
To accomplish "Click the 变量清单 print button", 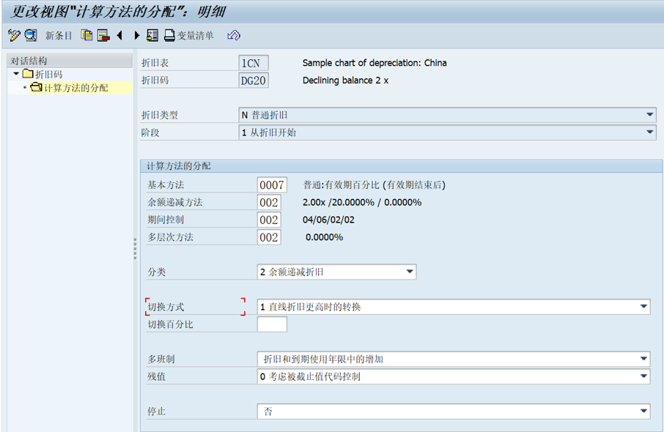I will coord(189,35).
